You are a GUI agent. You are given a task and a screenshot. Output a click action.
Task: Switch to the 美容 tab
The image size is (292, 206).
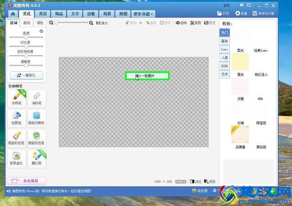point(42,14)
